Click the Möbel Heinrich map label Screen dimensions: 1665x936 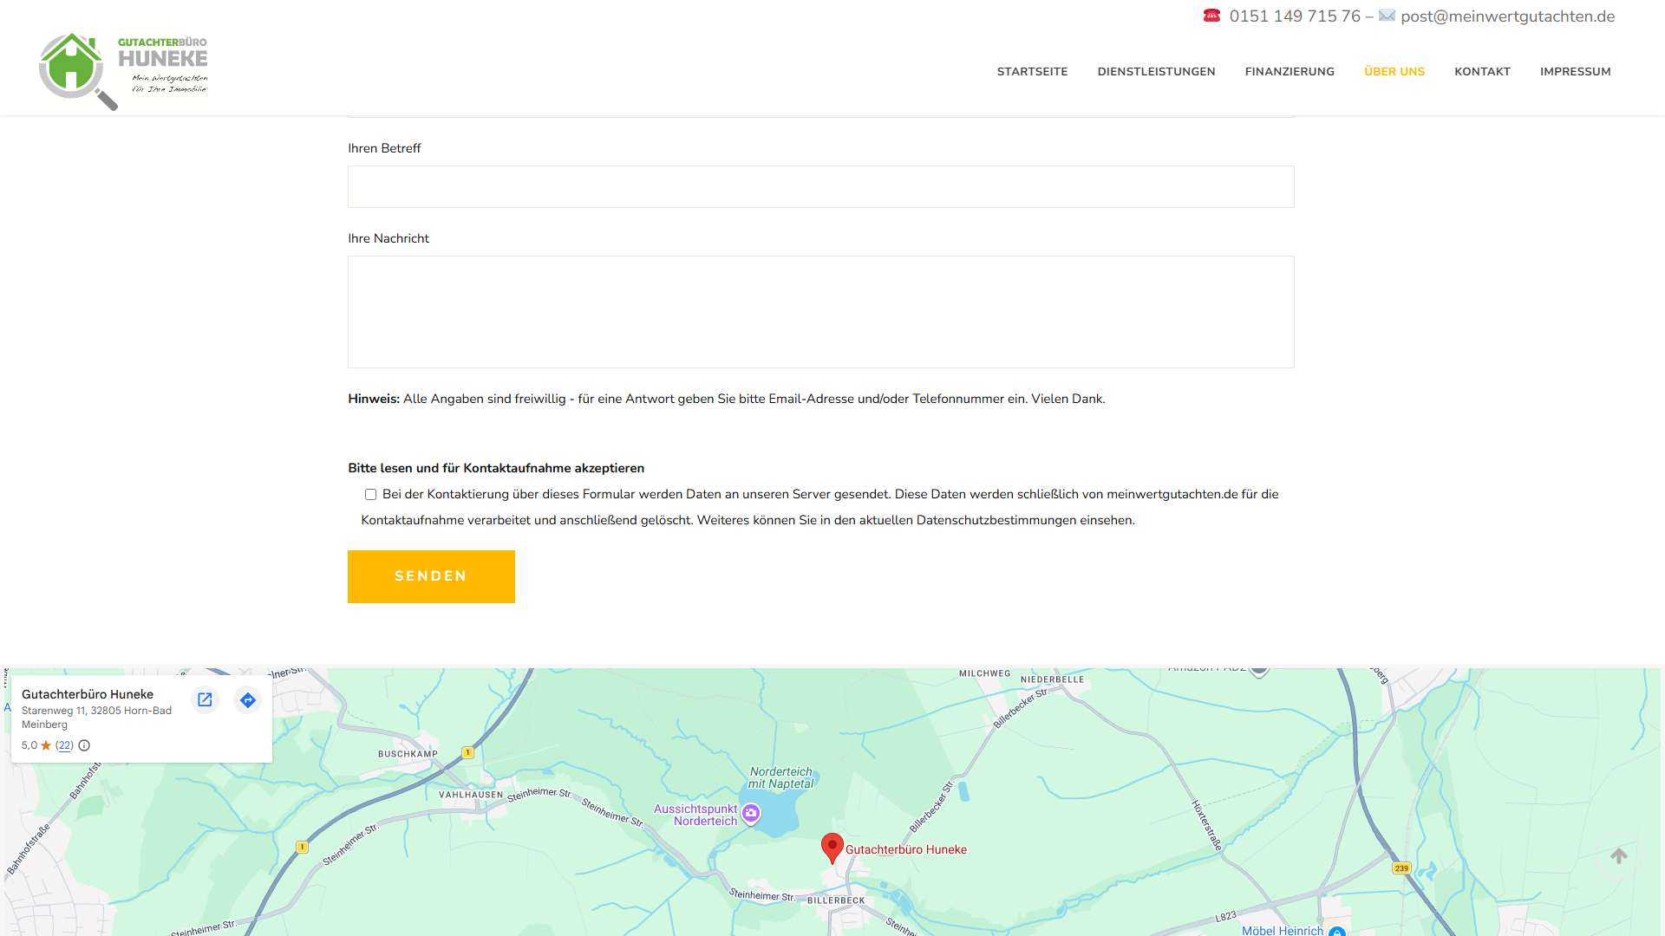pos(1283,930)
